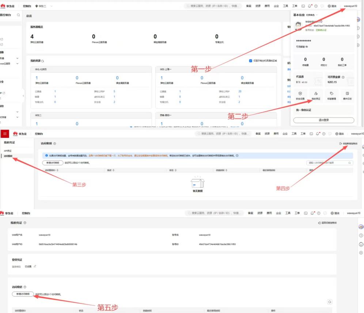Screen dimensions: 364x313
Task: Click the sidebar search magnifier icon
Action: [x=18, y=15]
